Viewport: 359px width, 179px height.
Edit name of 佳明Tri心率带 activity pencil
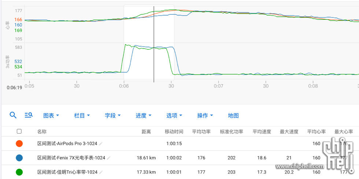point(101,172)
